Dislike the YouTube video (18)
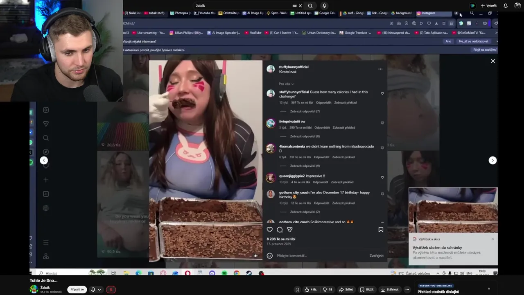 pyautogui.click(x=327, y=290)
